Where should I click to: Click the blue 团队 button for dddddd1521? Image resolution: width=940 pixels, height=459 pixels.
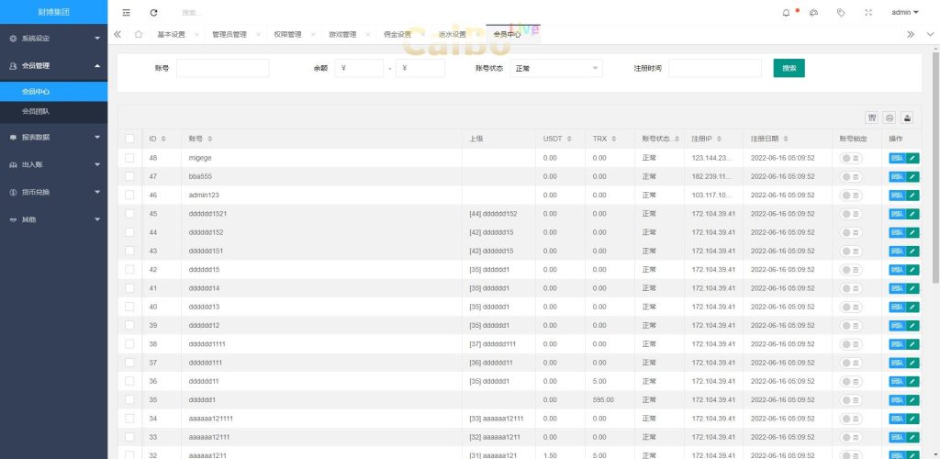(x=897, y=214)
